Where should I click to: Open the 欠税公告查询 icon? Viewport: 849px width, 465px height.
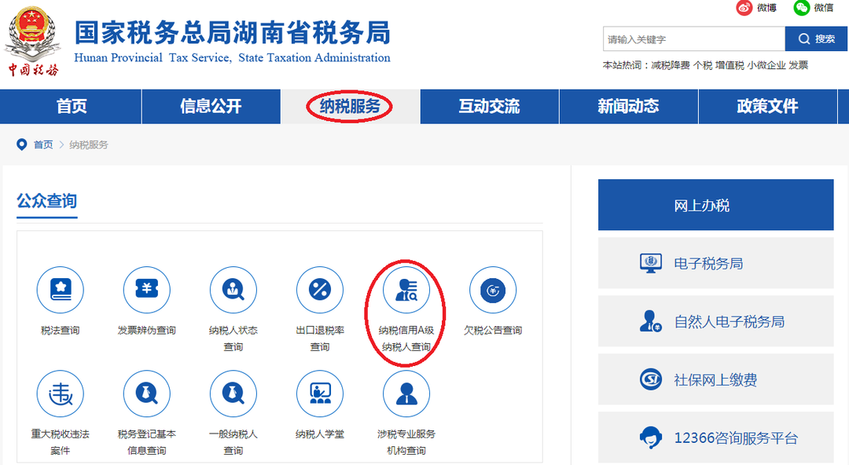(493, 290)
